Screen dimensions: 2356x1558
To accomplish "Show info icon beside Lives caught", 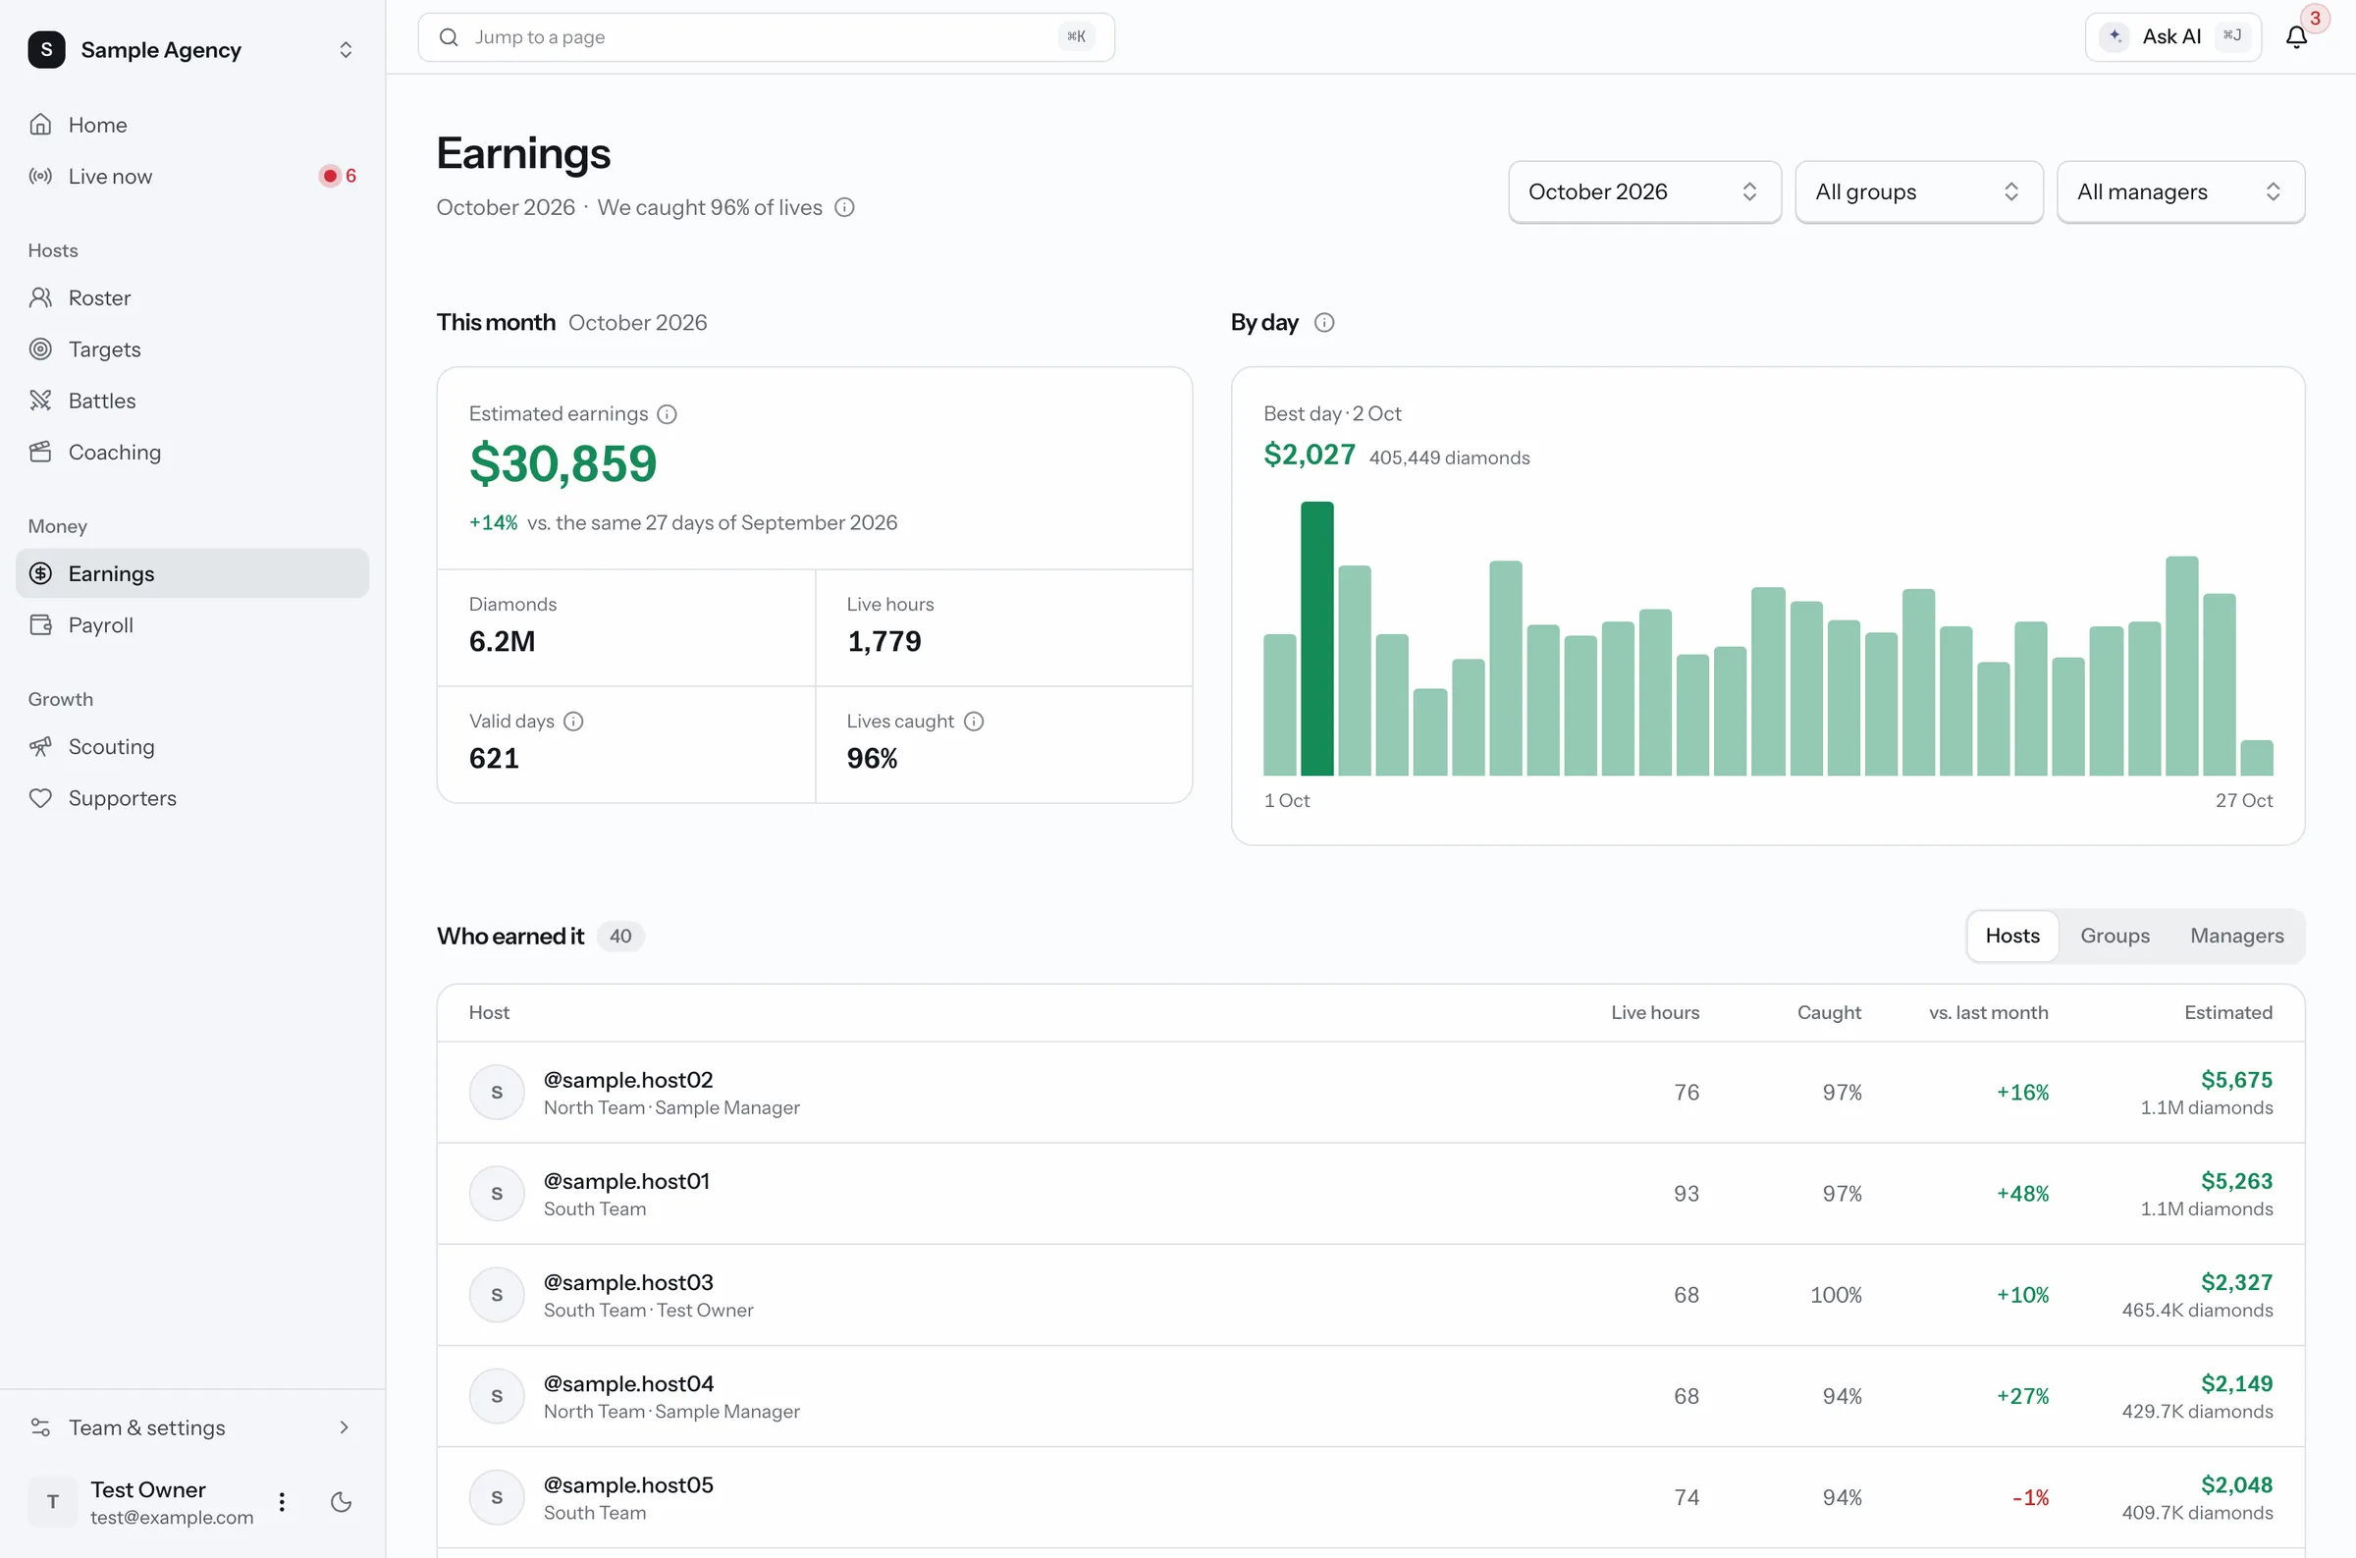I will point(974,722).
